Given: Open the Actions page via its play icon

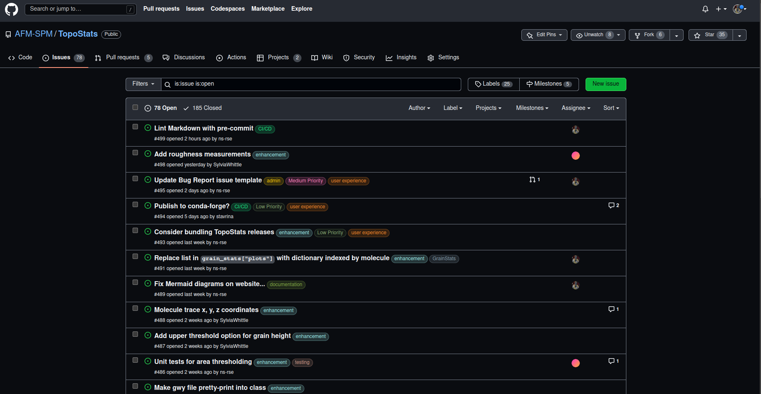Looking at the screenshot, I should pyautogui.click(x=219, y=58).
